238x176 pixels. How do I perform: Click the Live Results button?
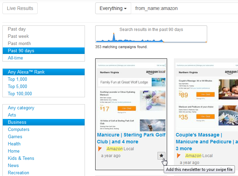pos(20,8)
